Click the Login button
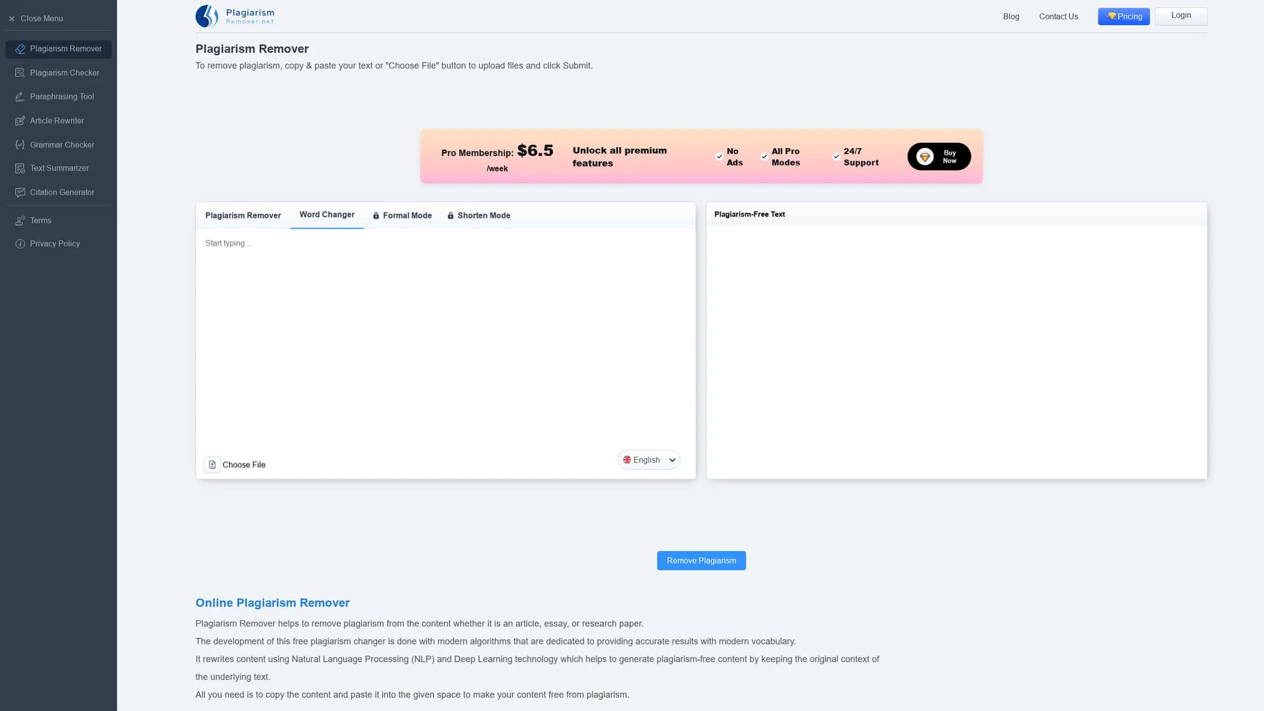1264x711 pixels. pos(1180,16)
